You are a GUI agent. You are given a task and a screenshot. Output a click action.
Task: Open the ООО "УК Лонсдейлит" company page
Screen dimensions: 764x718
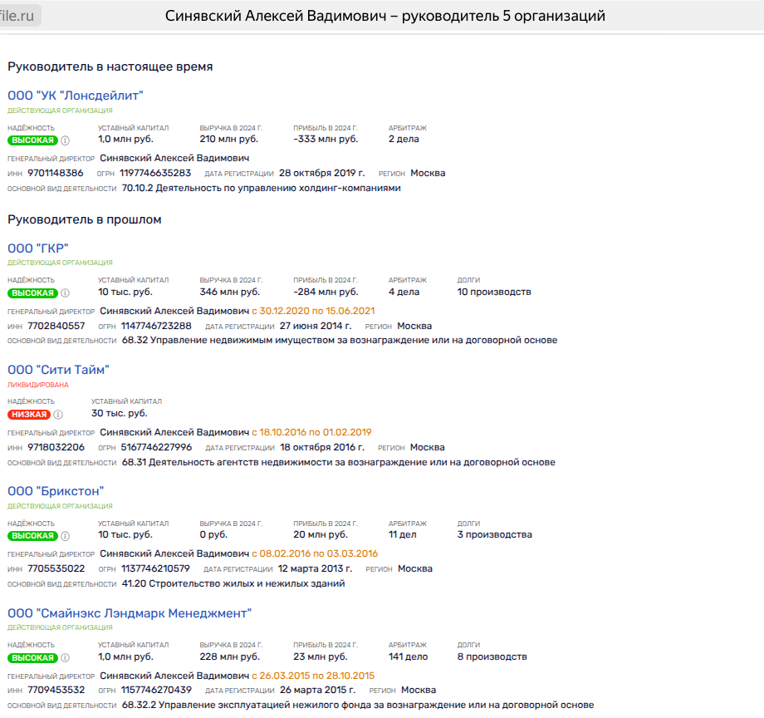point(76,96)
